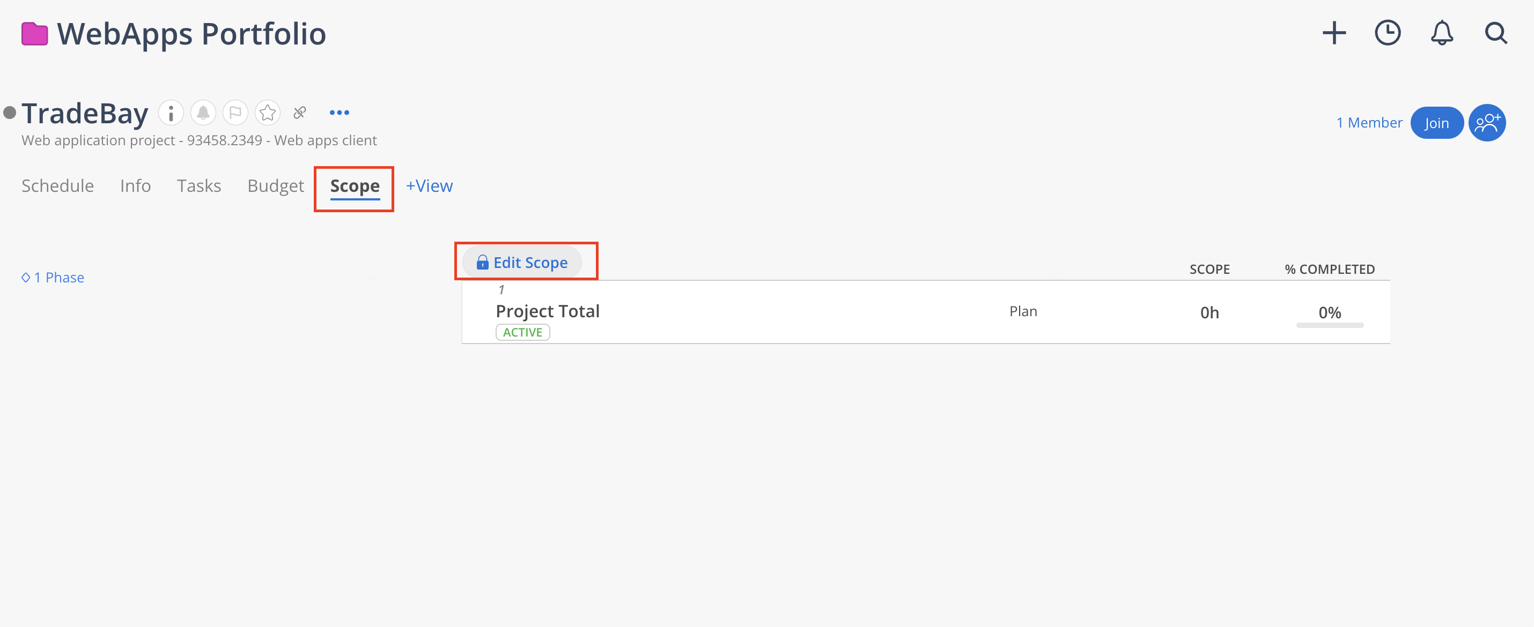The height and width of the screenshot is (627, 1534).
Task: Click the link chain icon beside TradeBay
Action: [299, 113]
